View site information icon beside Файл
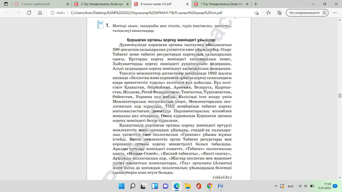The image size is (342, 192). click(53, 13)
